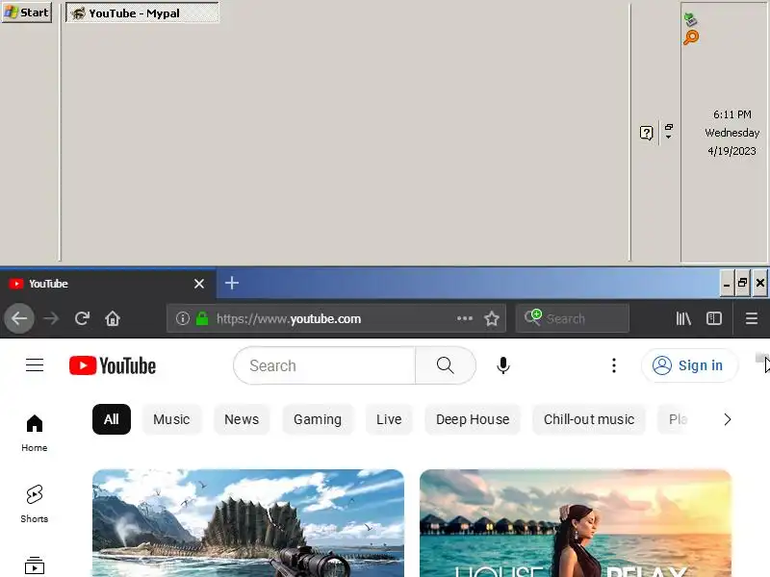Focus the YouTube Search input field
The height and width of the screenshot is (577, 770).
click(x=324, y=365)
